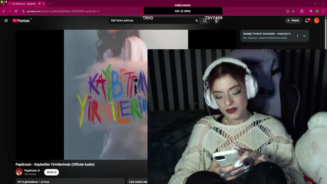Go back with browser back arrow
The height and width of the screenshot is (184, 327).
(x=4, y=11)
